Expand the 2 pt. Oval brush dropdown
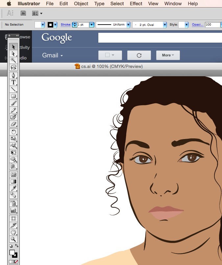Screen dimensions: 222x265 coord(164,25)
